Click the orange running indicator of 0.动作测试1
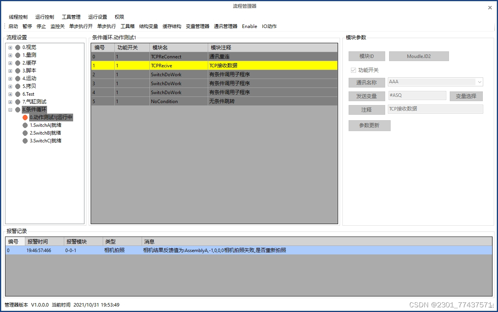The width and height of the screenshot is (498, 312). click(25, 117)
